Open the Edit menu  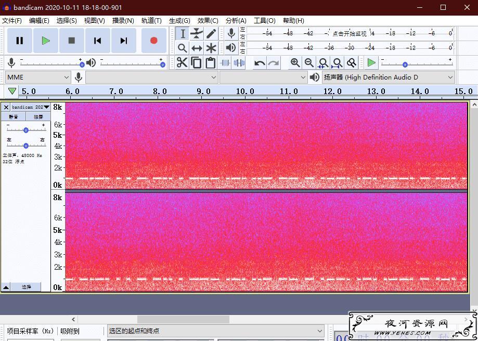coord(39,21)
